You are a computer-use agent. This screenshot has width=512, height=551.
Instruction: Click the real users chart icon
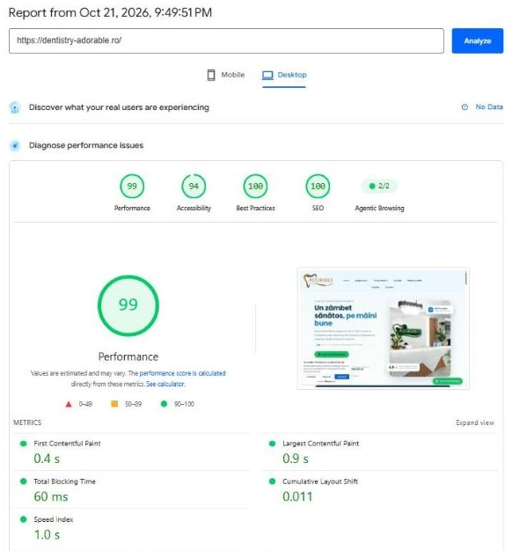point(15,107)
